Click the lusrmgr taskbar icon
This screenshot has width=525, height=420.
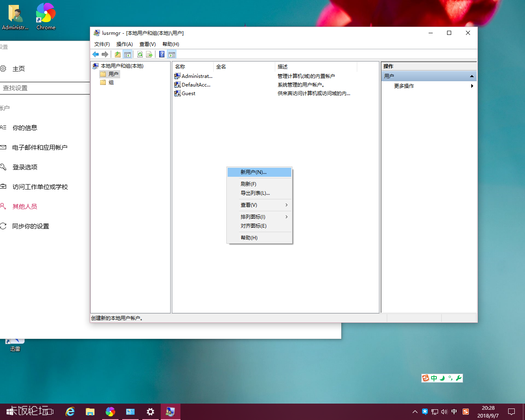tap(170, 412)
